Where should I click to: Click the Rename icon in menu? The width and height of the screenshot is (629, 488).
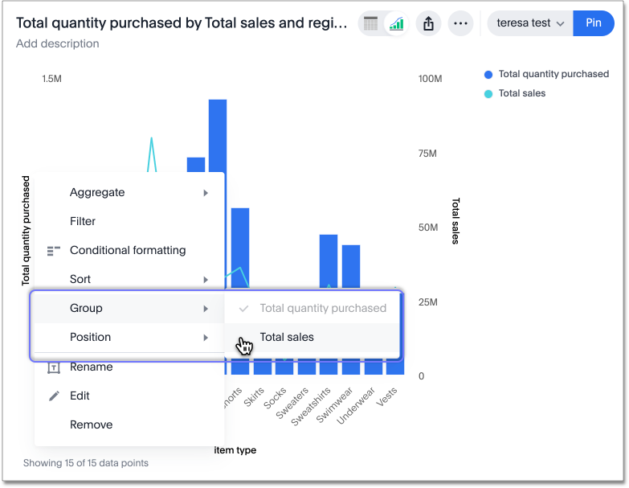[x=54, y=367]
